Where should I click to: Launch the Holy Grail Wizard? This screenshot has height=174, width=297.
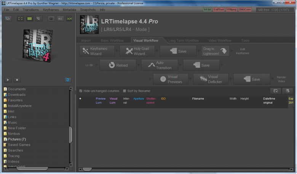tap(138, 51)
